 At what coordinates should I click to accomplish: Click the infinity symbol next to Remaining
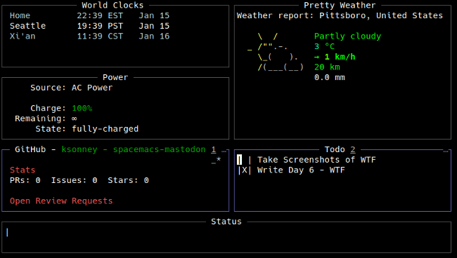coord(75,118)
